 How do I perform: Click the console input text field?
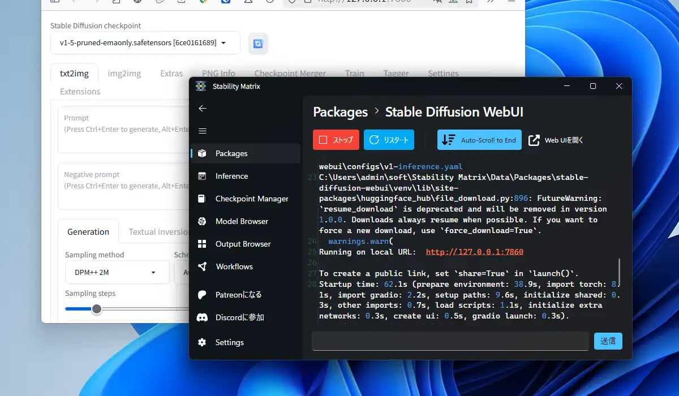point(451,341)
